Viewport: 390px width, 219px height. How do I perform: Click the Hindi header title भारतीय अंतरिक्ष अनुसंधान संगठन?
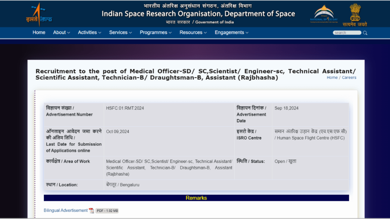198,6
